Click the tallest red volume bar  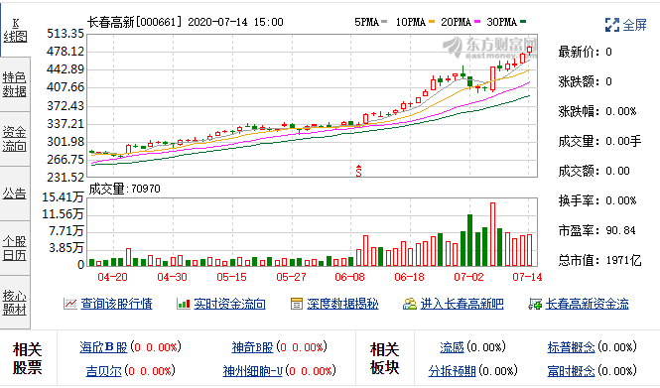pos(492,234)
